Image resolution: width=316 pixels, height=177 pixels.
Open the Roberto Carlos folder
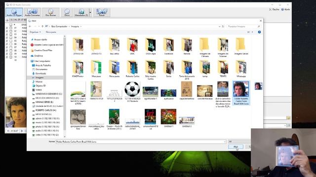(132, 69)
